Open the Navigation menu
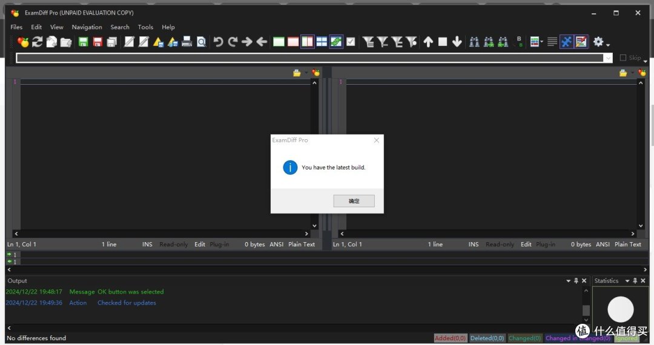This screenshot has width=654, height=345. coord(87,27)
